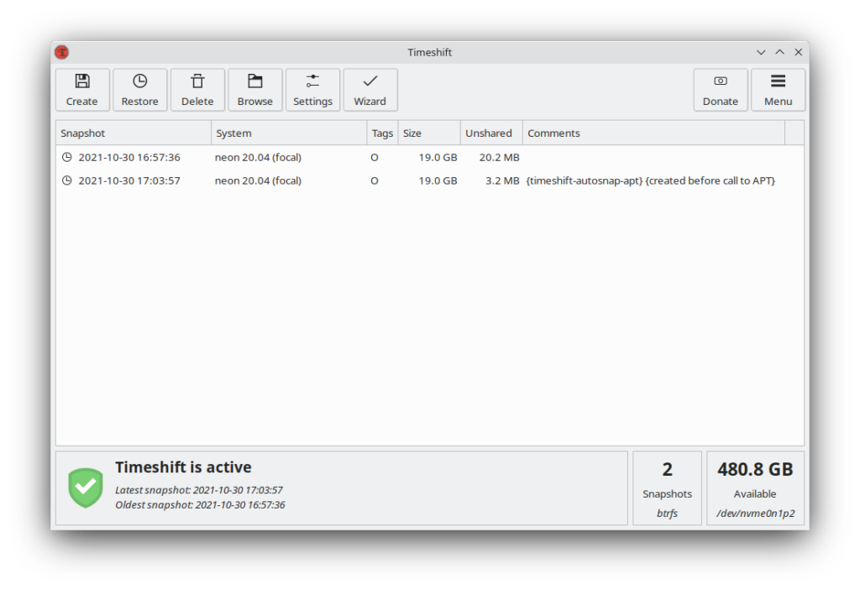Click the 3.2 MB unshared value
Viewport: 860px width, 590px height.
click(x=502, y=180)
